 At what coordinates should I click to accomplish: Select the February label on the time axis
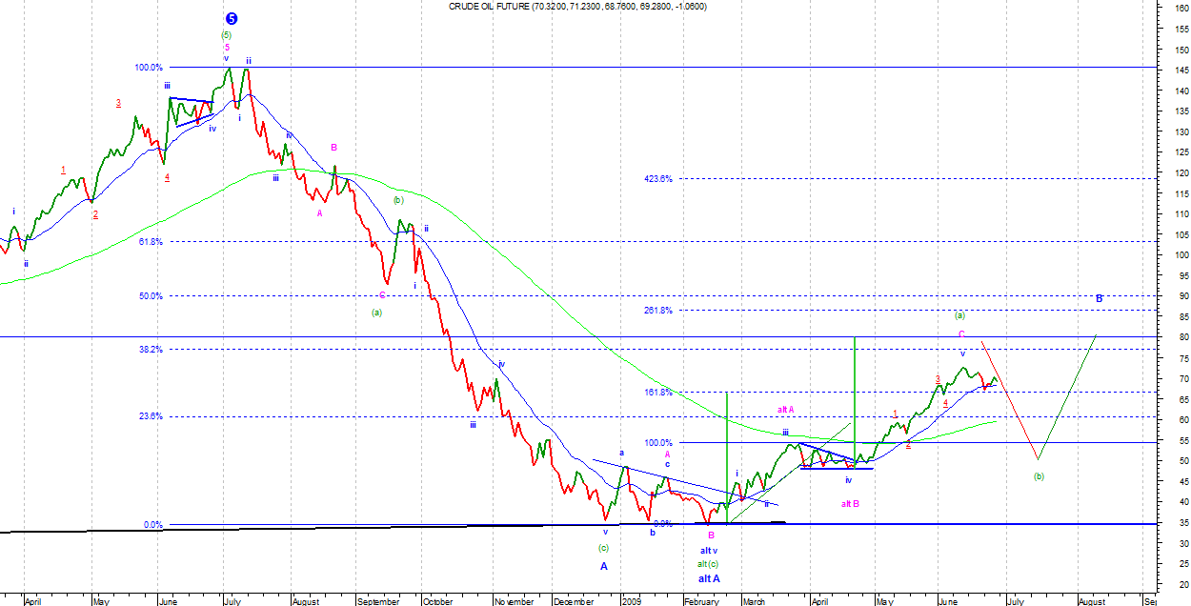700,601
